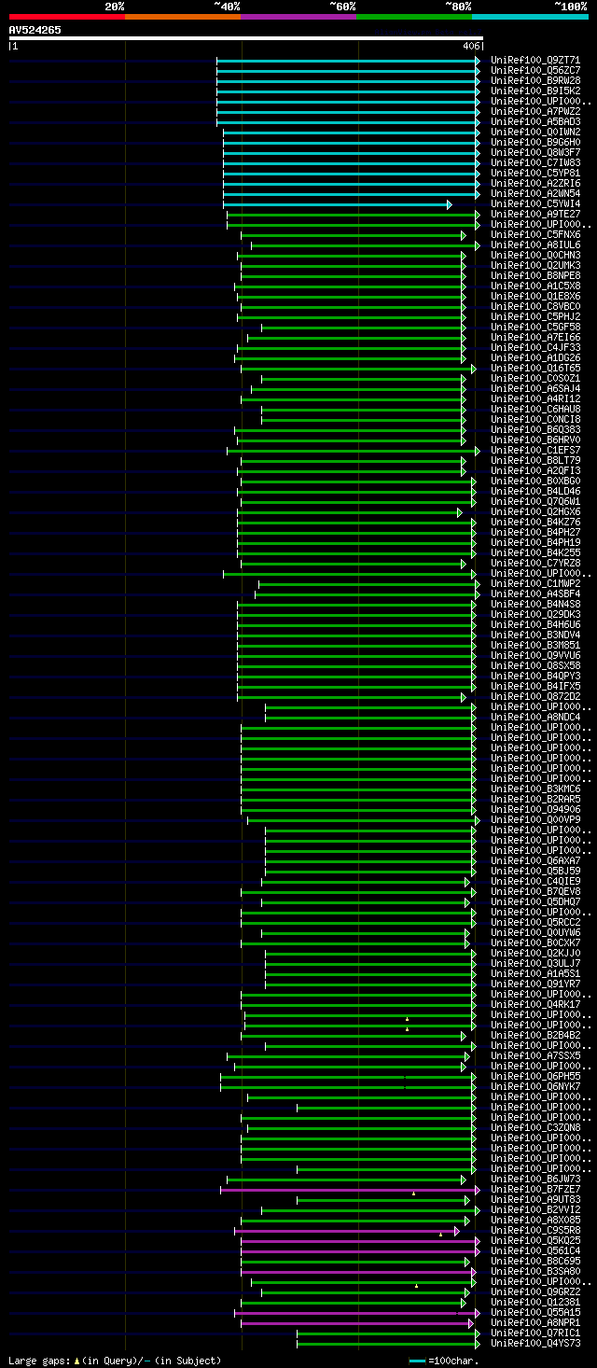Screen dimensions: 597x1368
Task: Open hit UniRef100_Q9ZT71
Action: (535, 61)
